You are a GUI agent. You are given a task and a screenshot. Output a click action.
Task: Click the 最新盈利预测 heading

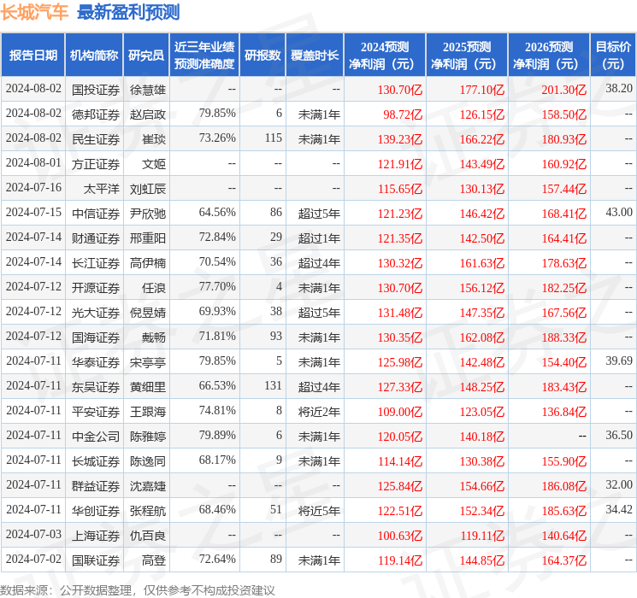tap(128, 12)
